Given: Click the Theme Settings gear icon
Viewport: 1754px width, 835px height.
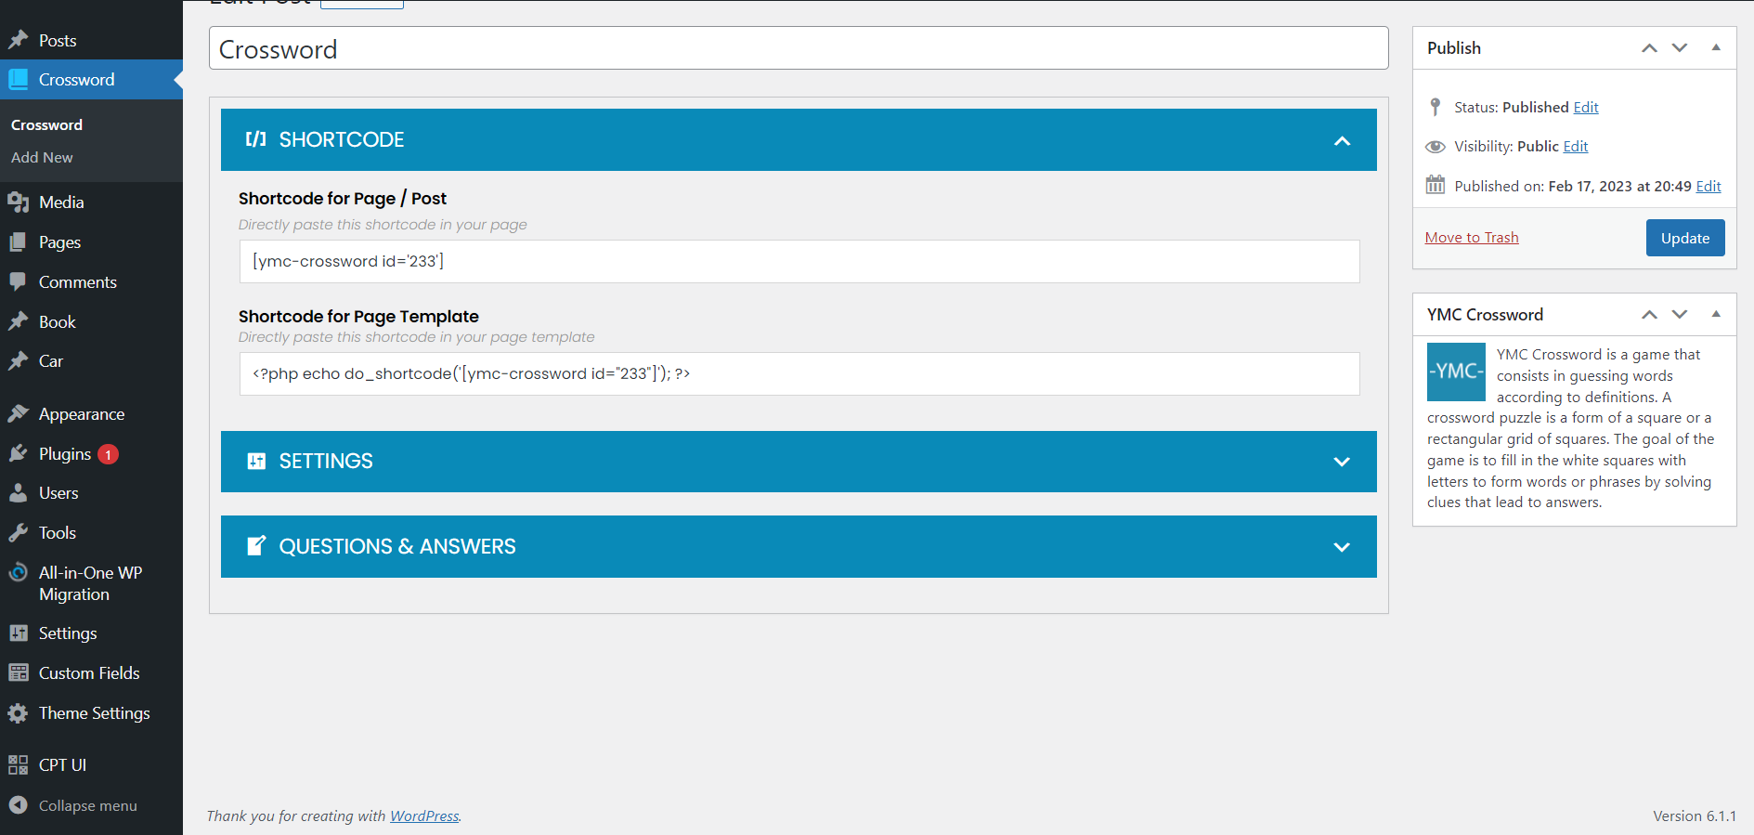Looking at the screenshot, I should [19, 713].
